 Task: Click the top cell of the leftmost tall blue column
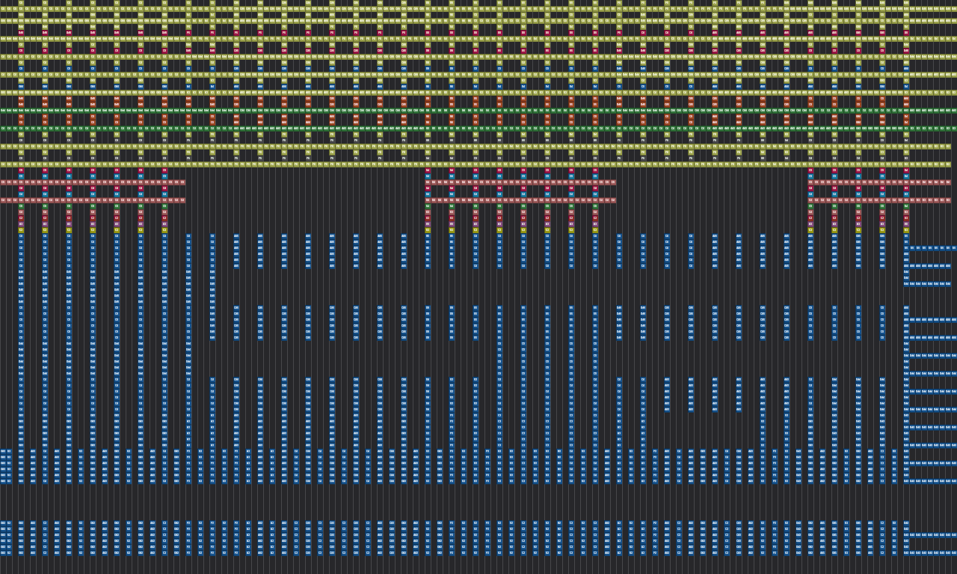[x=21, y=236]
